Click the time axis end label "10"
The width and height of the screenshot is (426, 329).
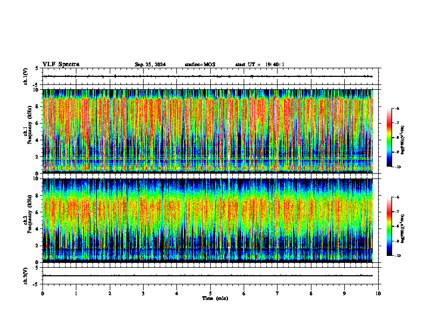(x=378, y=294)
